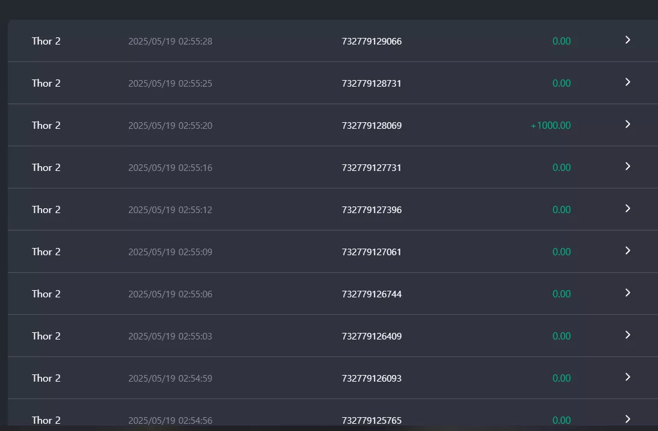Open chevron for transaction 732779128731
This screenshot has width=658, height=431.
pyautogui.click(x=628, y=82)
